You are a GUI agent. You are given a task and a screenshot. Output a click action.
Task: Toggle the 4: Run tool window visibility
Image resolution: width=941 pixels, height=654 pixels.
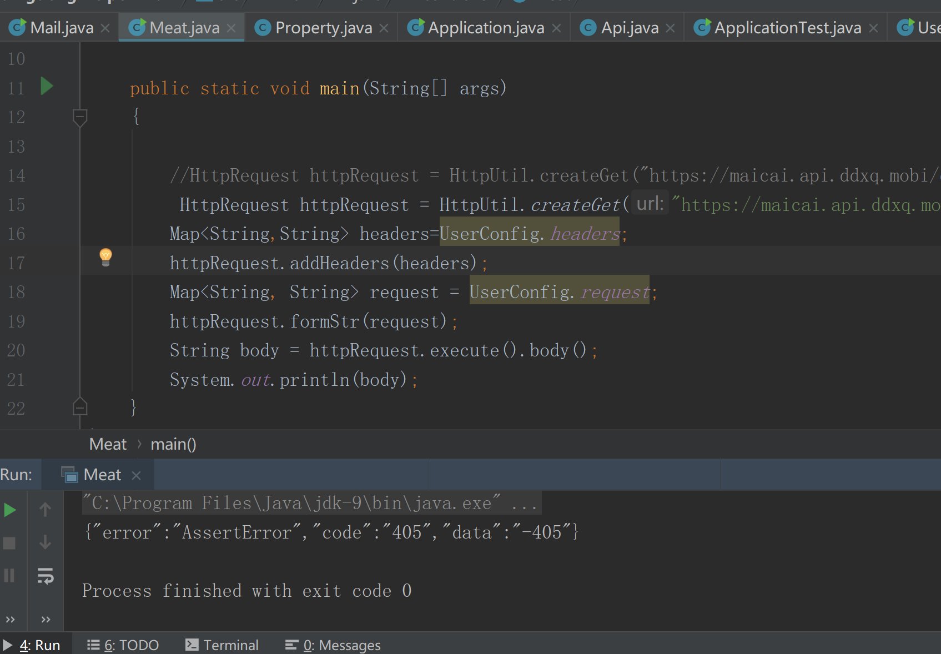click(33, 645)
